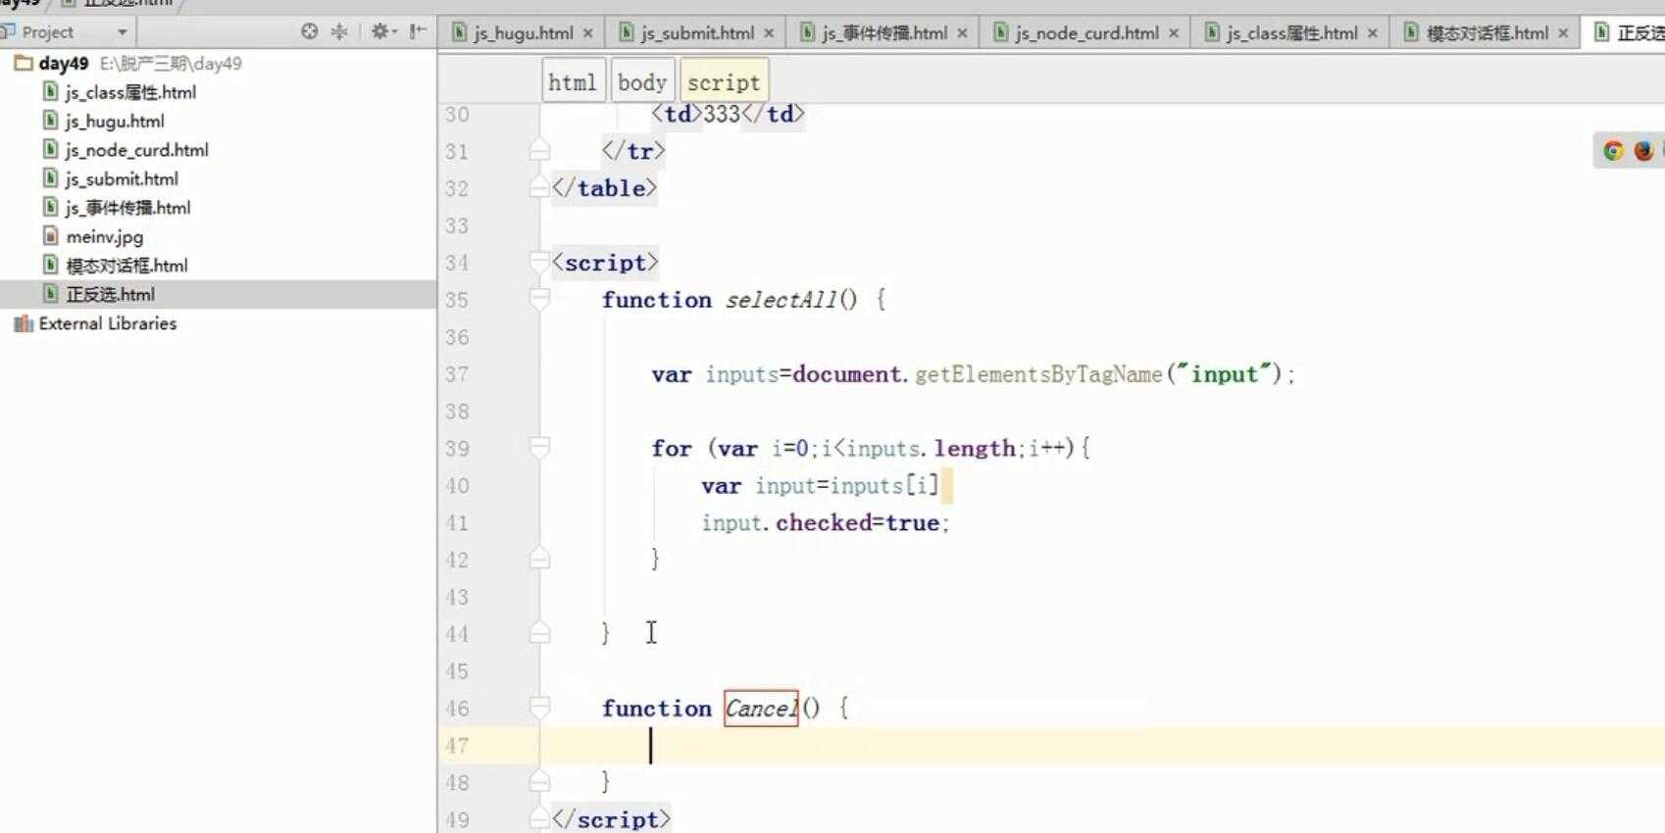The image size is (1665, 833).
Task: Close the js_class属性.html tab
Action: [x=1372, y=33]
